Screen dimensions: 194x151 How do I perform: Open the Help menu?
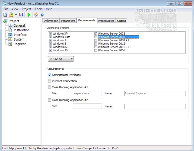49,9
